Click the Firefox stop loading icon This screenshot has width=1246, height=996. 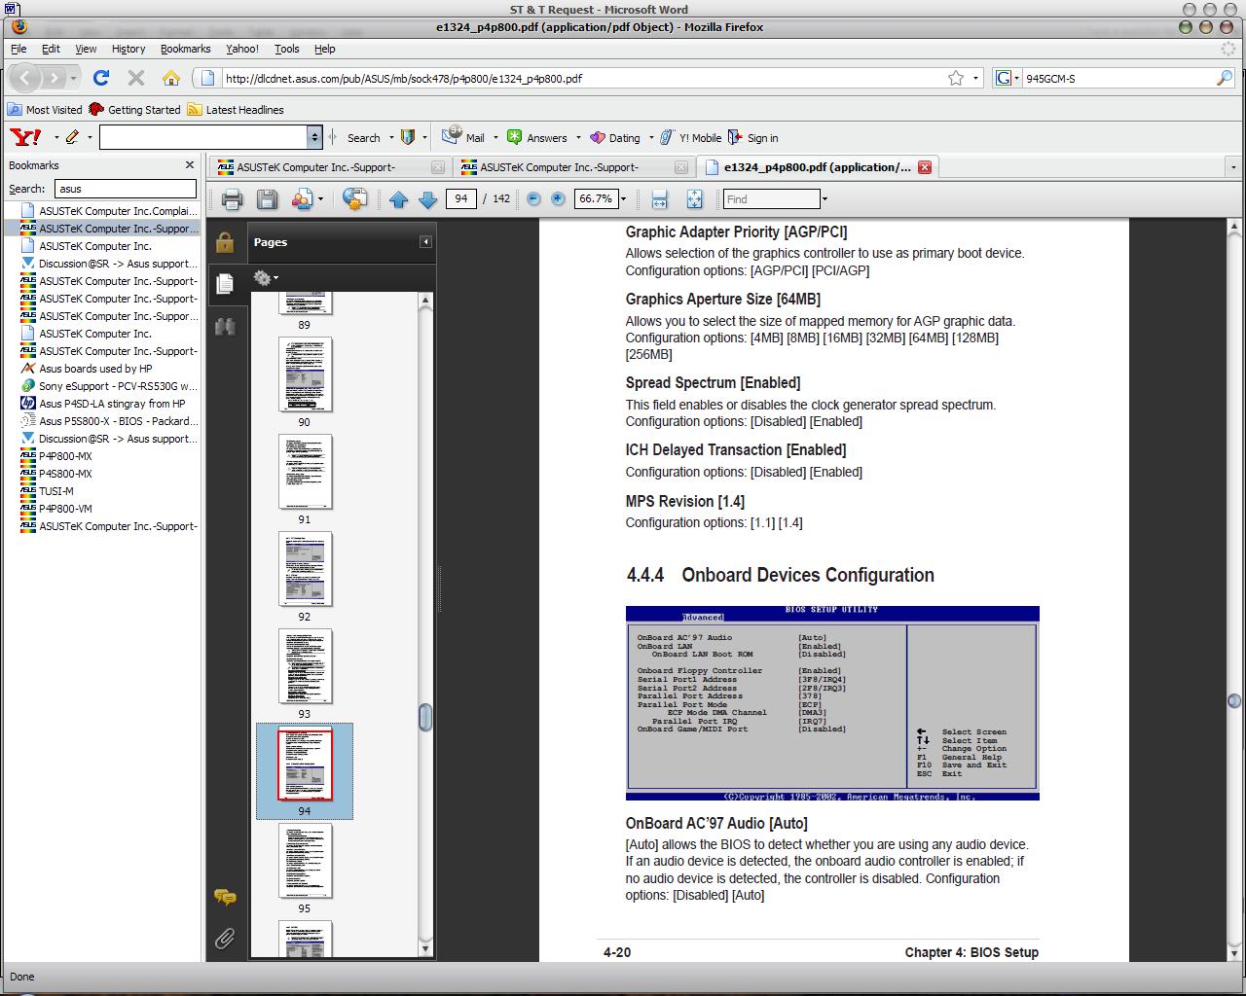[136, 78]
